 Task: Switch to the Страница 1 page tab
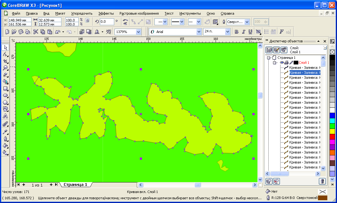(76, 185)
